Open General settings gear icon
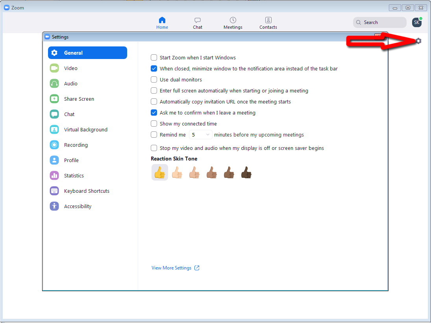 [54, 53]
